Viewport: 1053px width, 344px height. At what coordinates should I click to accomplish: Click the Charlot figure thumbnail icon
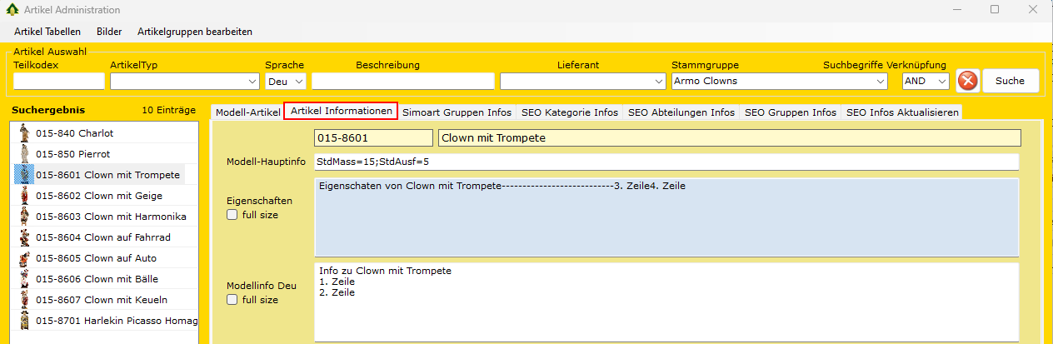(x=24, y=133)
